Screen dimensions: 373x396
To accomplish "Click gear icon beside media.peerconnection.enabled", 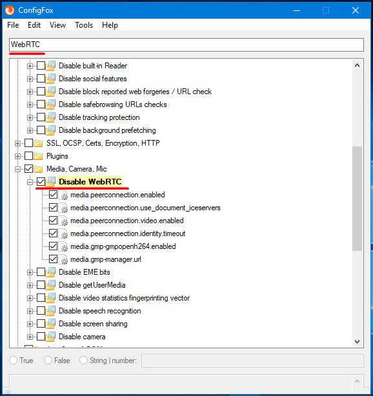I will tap(63, 195).
